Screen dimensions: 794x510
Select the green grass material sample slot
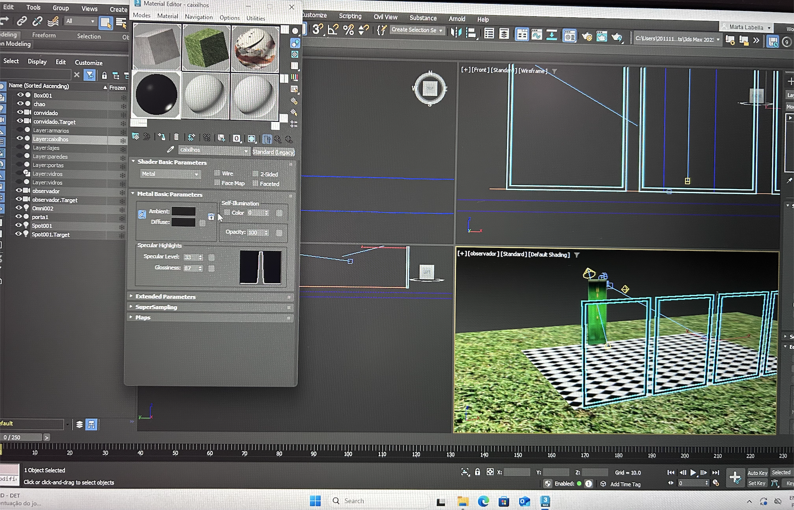coord(206,48)
